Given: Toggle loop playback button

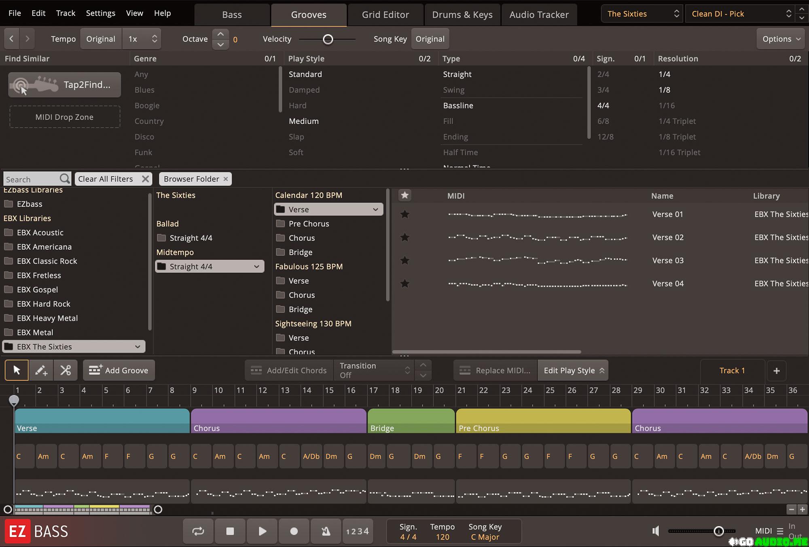Looking at the screenshot, I should click(198, 531).
